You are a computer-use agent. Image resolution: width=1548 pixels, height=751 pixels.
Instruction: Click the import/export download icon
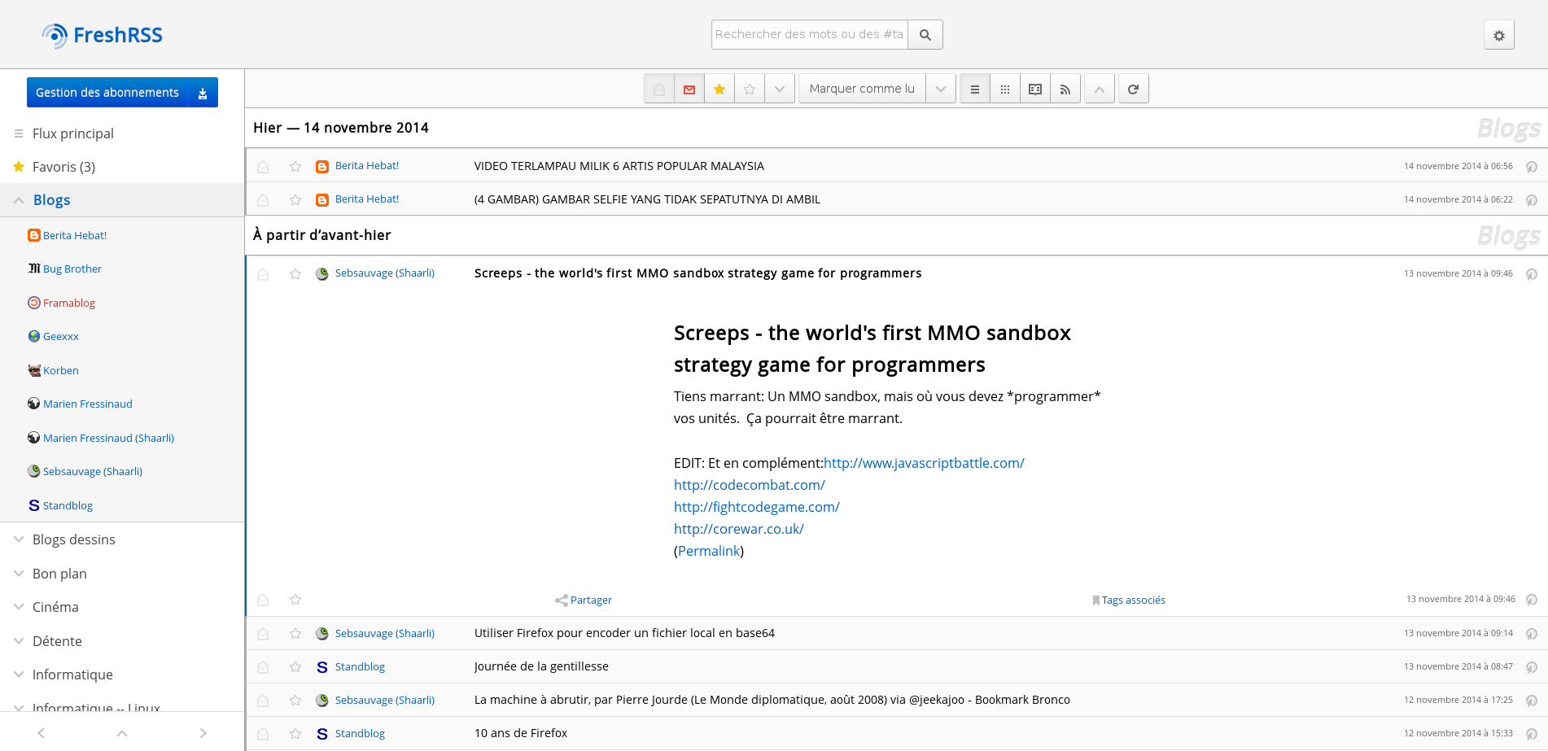[203, 94]
